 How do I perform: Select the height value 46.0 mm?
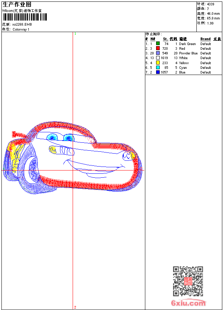pos(213,14)
